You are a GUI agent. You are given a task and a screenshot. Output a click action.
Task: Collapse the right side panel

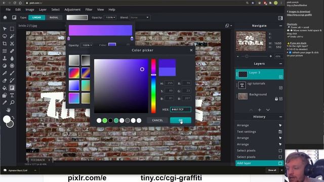[x=280, y=18]
